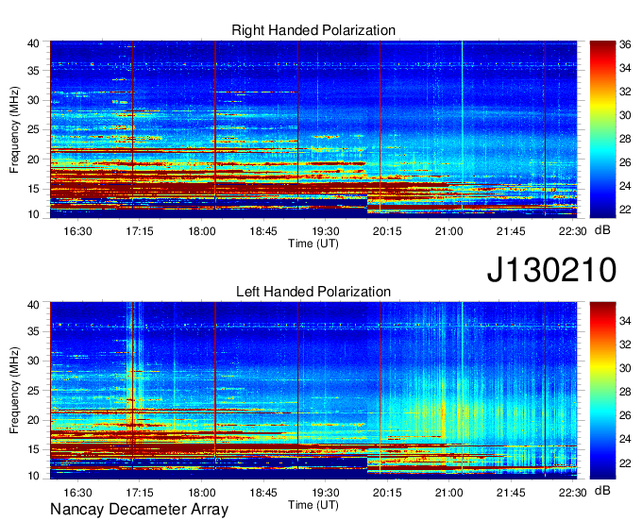Click the '20' frequency tick of top panel
642x521 pixels.
point(33,160)
